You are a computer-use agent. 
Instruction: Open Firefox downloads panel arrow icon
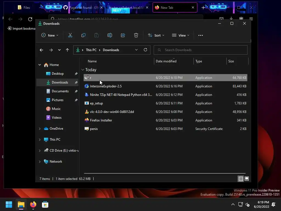(231, 18)
